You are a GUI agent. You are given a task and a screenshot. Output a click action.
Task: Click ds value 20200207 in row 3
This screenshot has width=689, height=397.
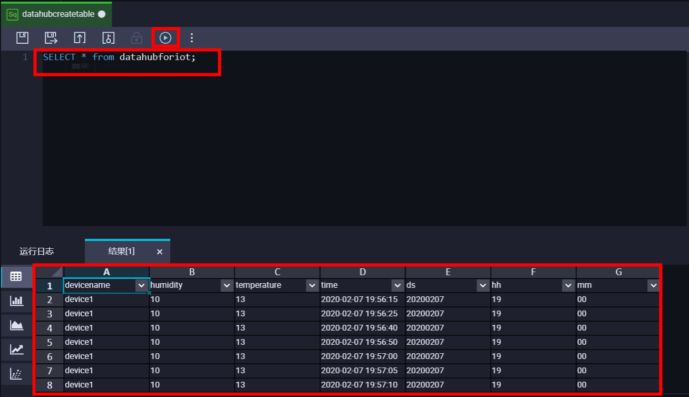(x=448, y=314)
